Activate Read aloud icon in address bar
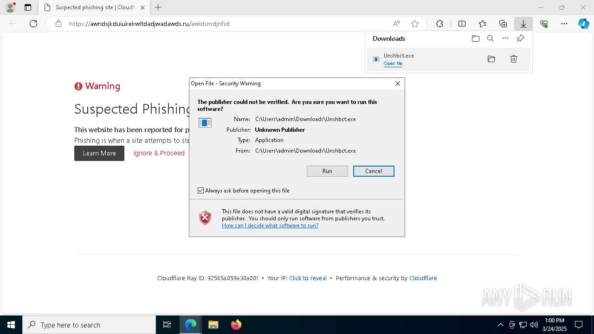The width and height of the screenshot is (594, 334). click(396, 24)
